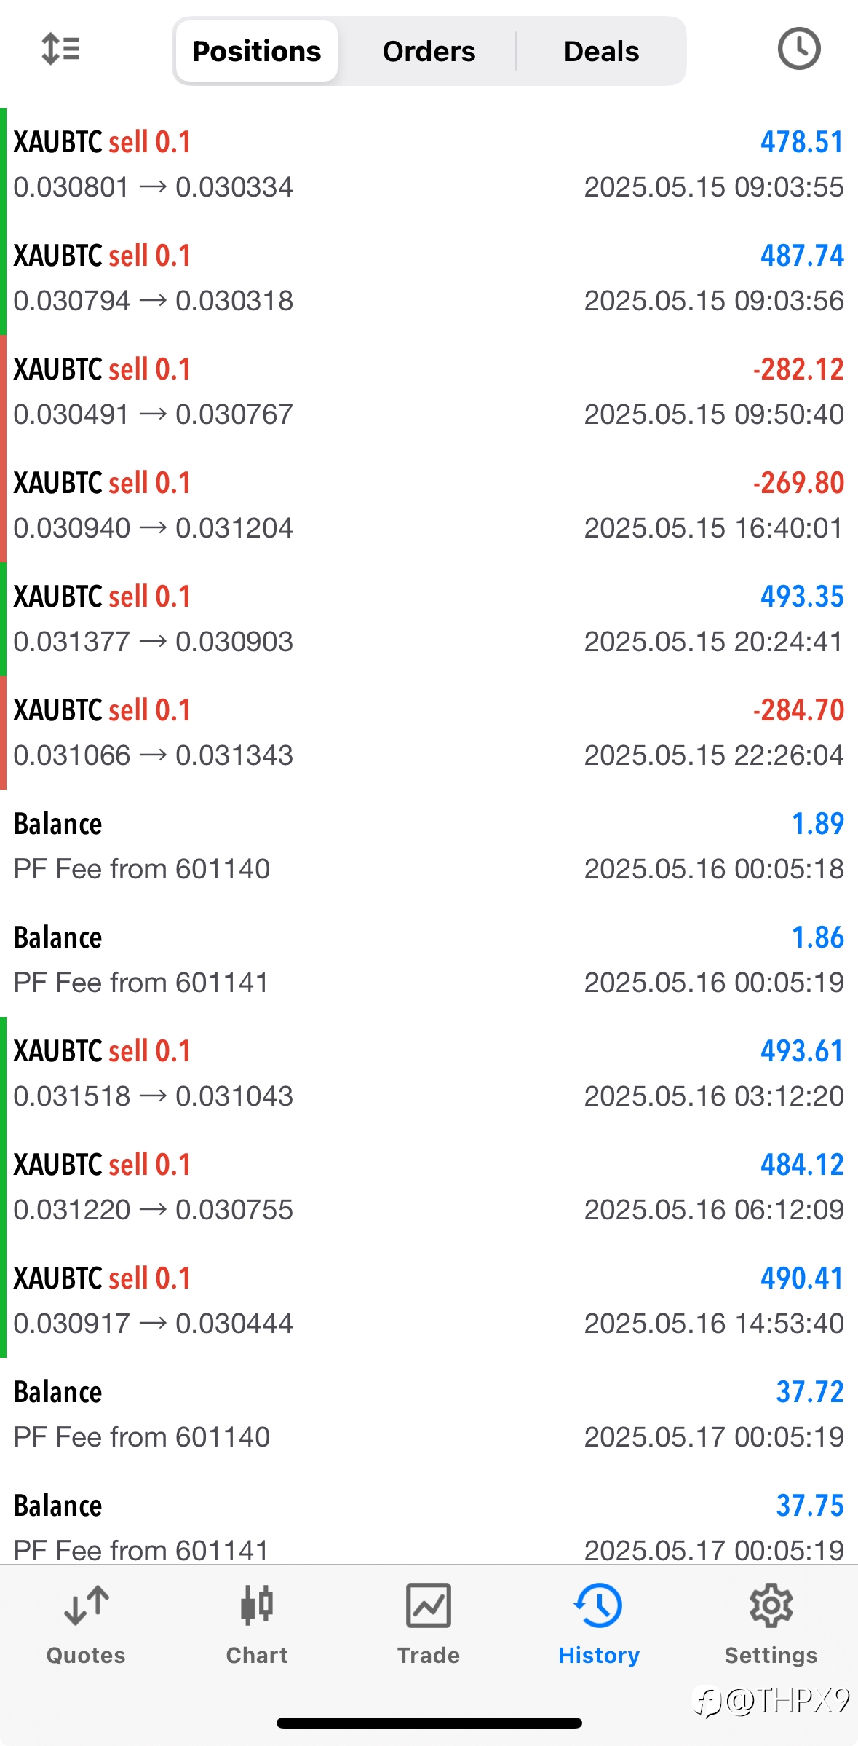Viewport: 858px width, 1746px height.
Task: Tap the timestamp 2025.05.16 03:12:20
Action: point(714,1096)
